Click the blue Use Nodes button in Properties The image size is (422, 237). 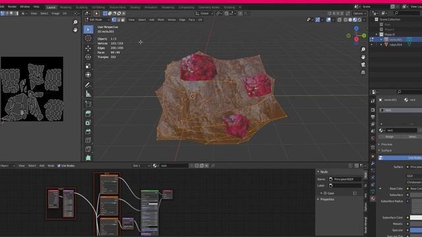tap(400, 158)
